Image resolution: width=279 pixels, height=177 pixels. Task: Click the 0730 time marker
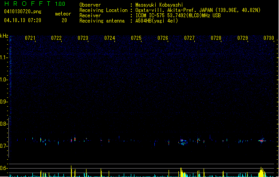(269, 38)
